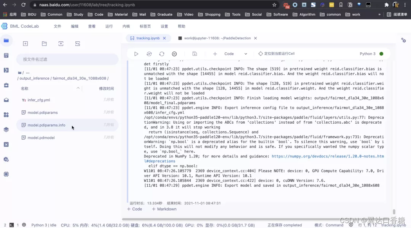This screenshot has width=411, height=228.
Task: Interrupt the kernel with the pause icon
Action: [174, 53]
